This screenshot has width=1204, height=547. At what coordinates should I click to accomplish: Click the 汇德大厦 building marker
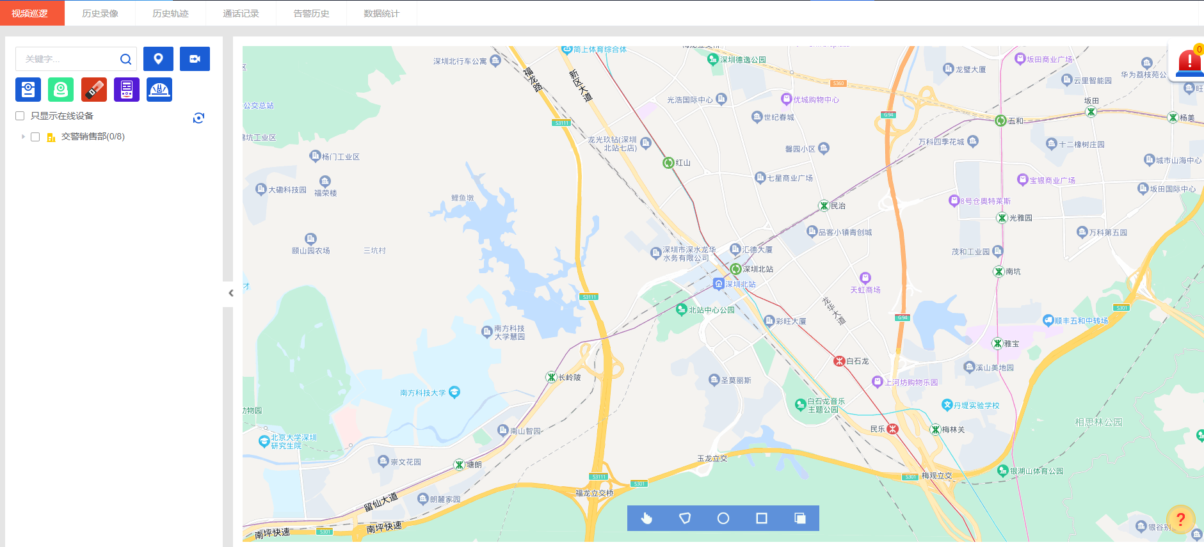tap(735, 250)
